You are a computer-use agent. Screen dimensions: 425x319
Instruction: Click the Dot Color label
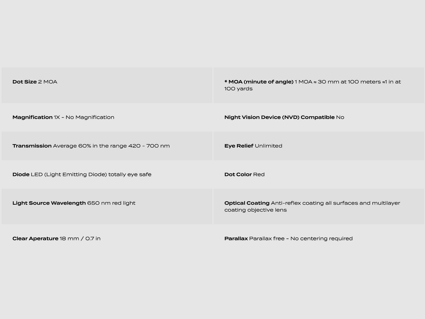tap(238, 175)
